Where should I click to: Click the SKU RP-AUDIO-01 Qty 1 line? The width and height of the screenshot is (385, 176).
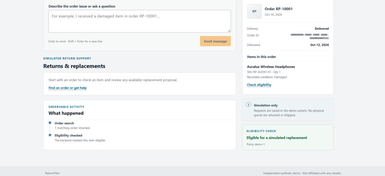point(264,72)
